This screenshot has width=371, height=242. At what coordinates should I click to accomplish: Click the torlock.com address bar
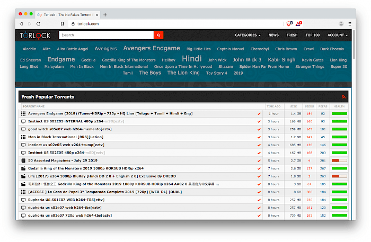(175, 24)
